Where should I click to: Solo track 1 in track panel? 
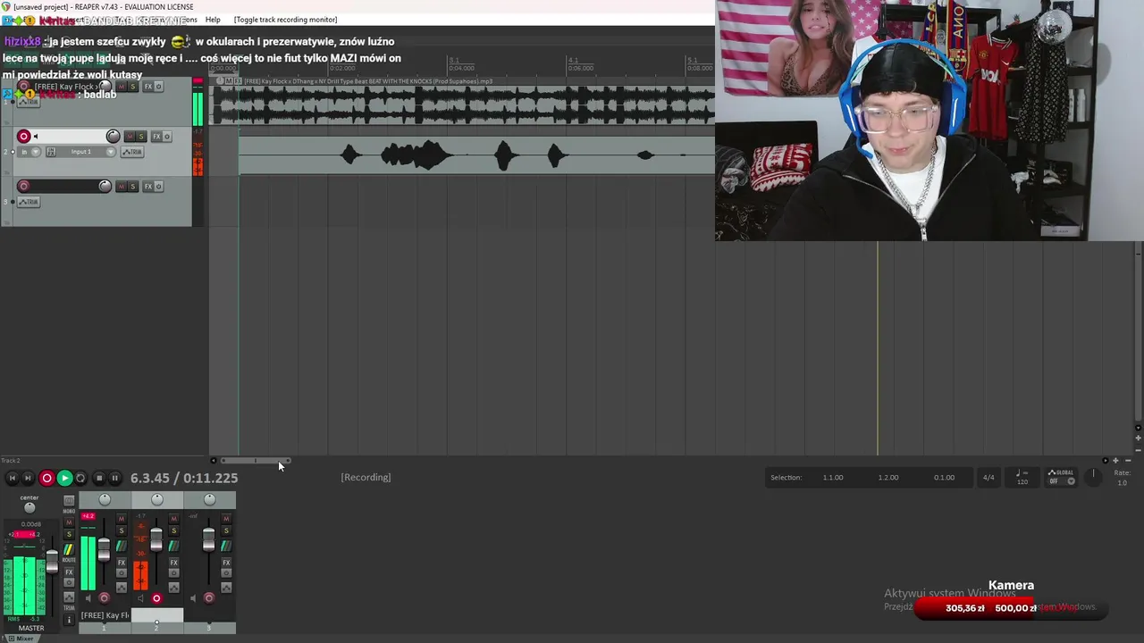[133, 87]
